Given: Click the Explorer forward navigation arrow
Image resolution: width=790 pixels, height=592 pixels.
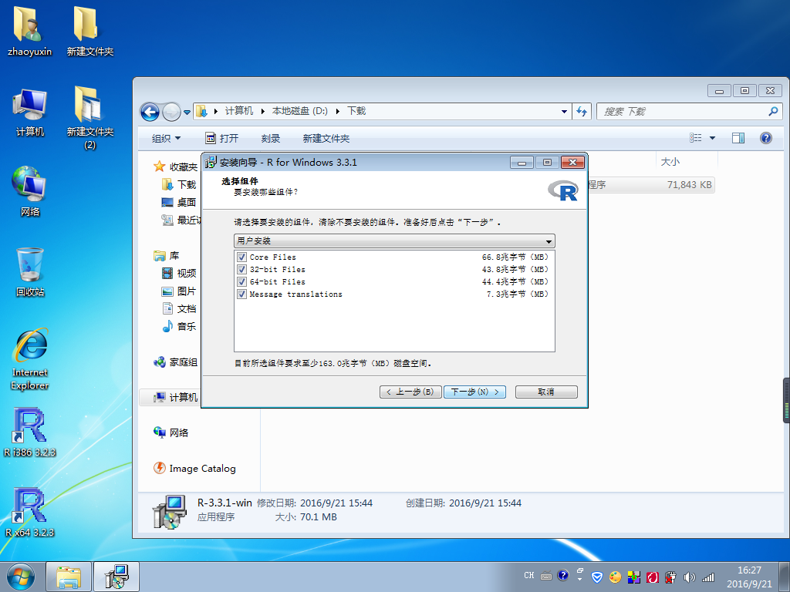Looking at the screenshot, I should (x=171, y=112).
